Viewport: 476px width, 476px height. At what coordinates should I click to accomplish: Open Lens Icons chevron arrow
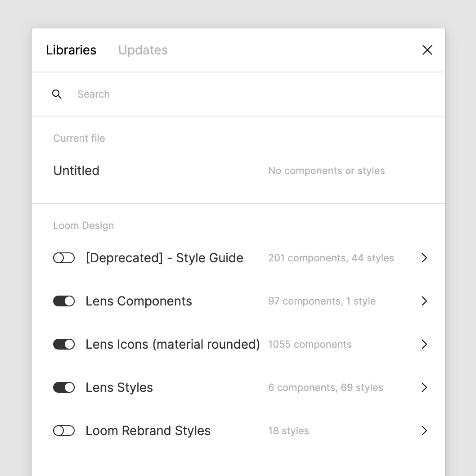pyautogui.click(x=424, y=344)
